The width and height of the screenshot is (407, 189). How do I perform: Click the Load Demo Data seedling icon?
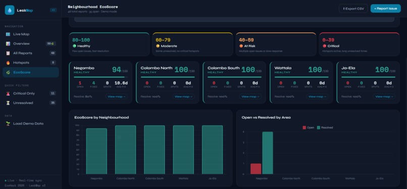coord(8,124)
